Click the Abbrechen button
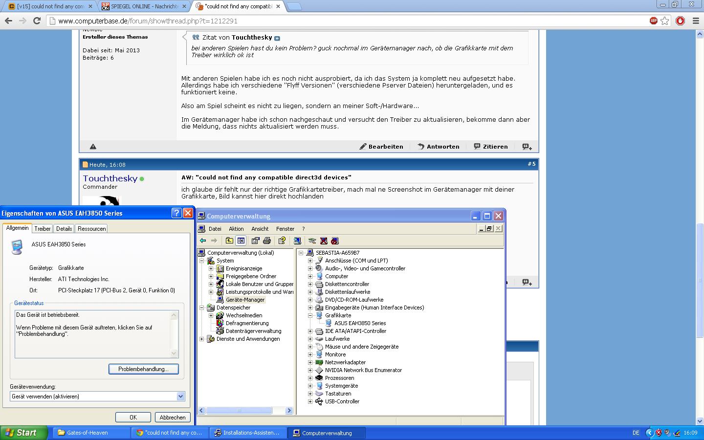This screenshot has width=704, height=440. pos(173,418)
